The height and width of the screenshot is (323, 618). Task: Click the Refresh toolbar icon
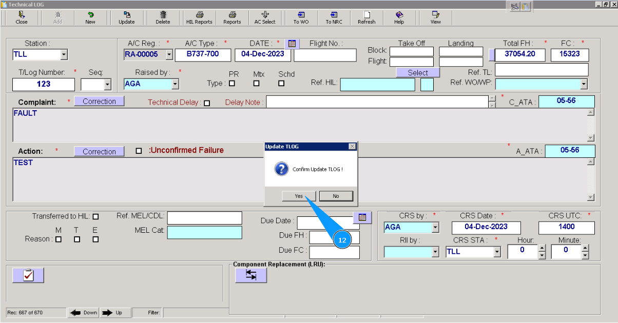tap(366, 17)
